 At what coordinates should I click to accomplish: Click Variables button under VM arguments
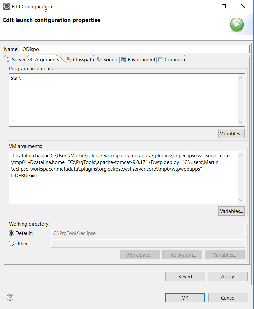[231, 211]
